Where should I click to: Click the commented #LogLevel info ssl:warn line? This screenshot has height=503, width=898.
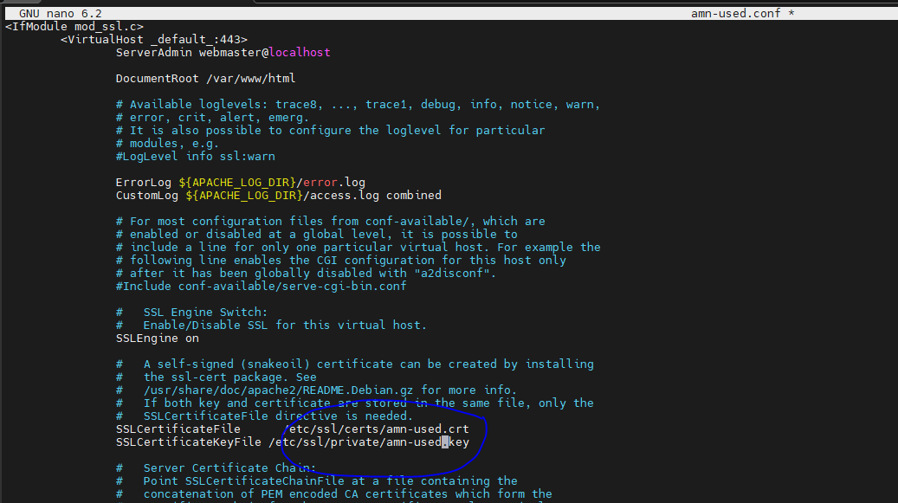[x=195, y=156]
